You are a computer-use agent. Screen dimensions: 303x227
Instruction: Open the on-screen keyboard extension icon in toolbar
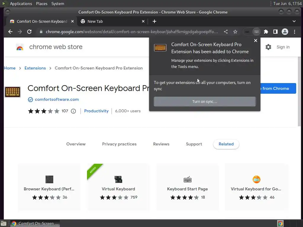click(x=257, y=32)
